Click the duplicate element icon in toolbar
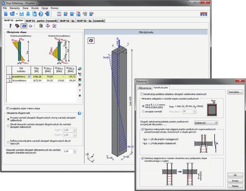This screenshot has height=191, width=246. (x=78, y=14)
